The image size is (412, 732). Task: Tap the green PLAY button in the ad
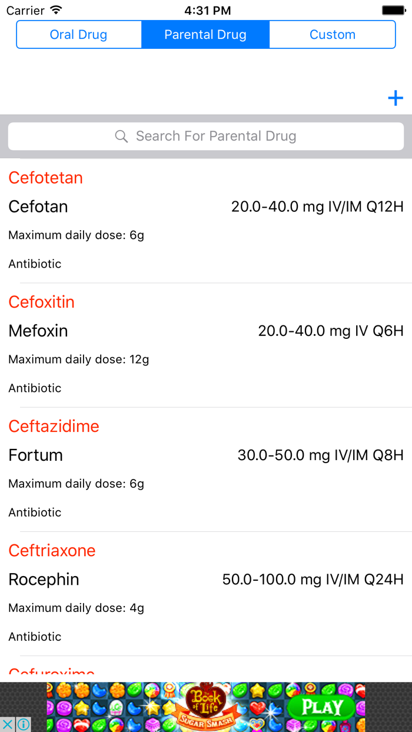coord(321,706)
